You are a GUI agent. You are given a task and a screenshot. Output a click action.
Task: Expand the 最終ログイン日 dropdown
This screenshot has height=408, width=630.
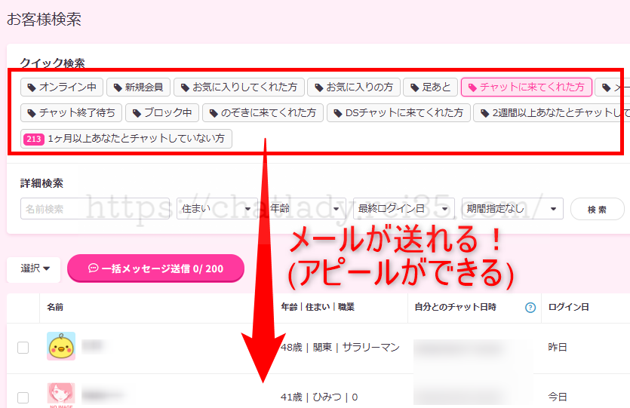click(x=404, y=209)
